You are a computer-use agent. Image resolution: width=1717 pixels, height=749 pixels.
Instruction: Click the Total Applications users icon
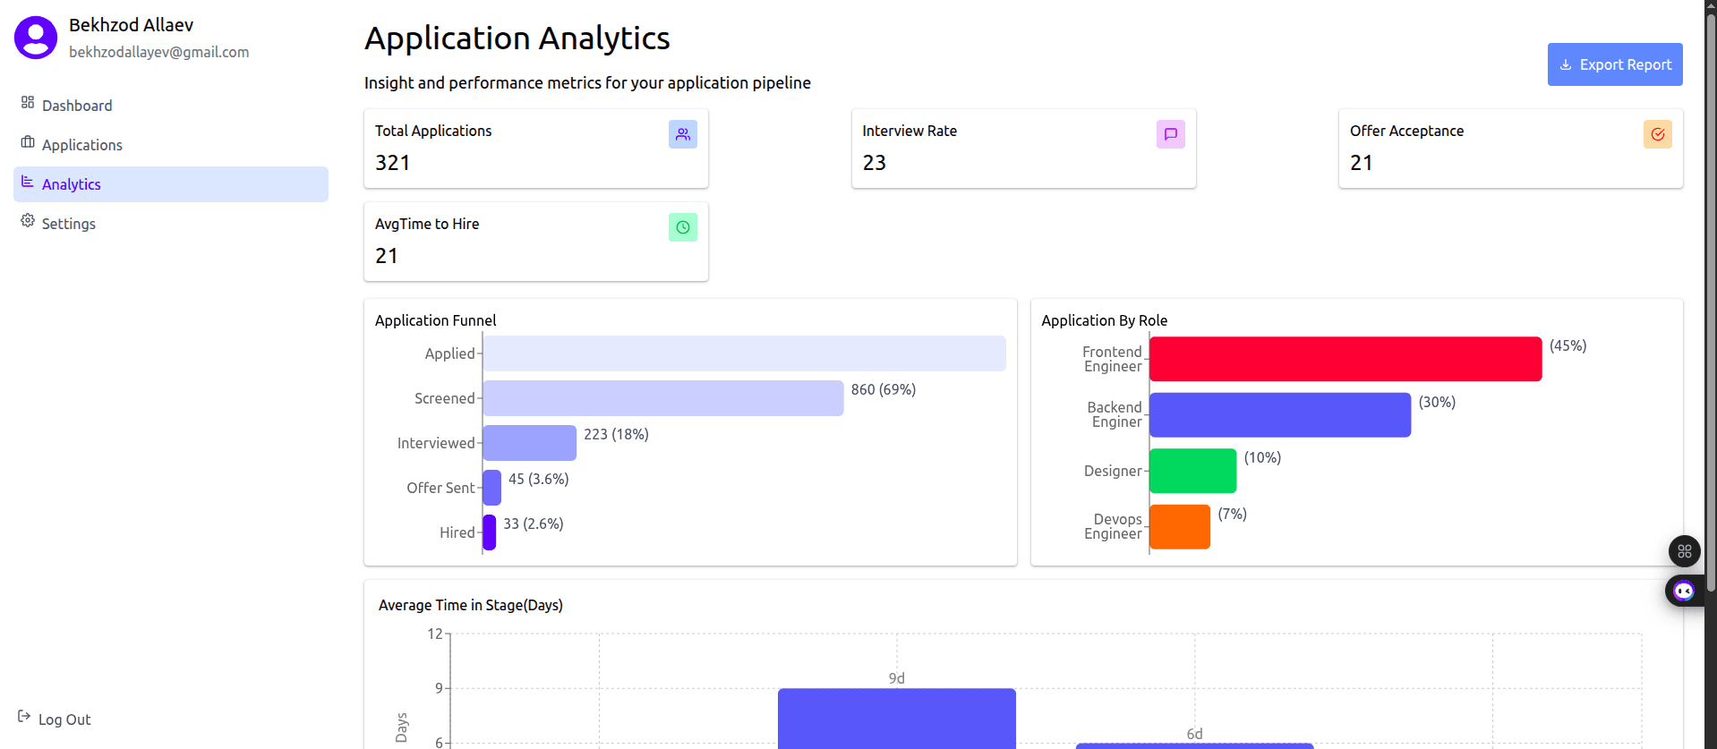coord(683,134)
